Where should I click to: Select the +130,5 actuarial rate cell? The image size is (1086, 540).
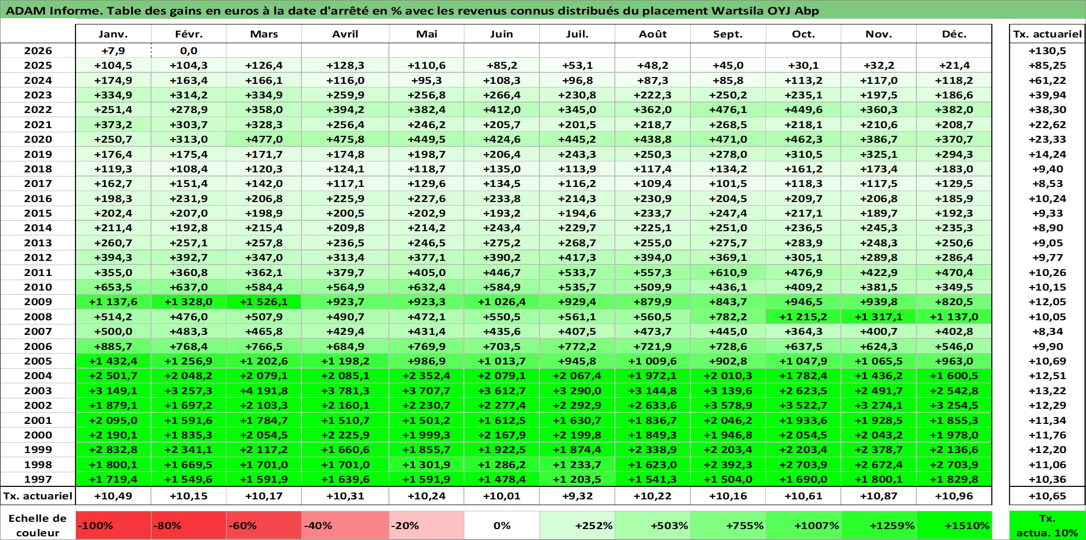1047,51
